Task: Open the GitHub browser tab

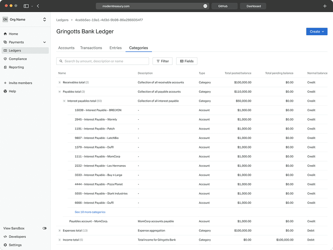Action: coord(224,6)
